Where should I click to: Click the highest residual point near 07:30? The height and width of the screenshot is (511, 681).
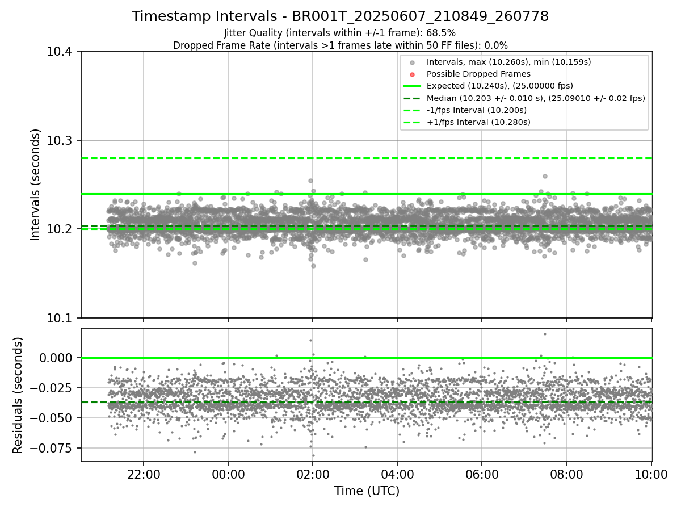(x=545, y=334)
